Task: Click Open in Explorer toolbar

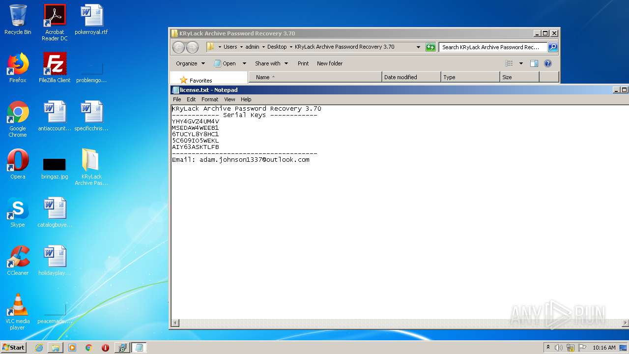Action: pos(225,63)
